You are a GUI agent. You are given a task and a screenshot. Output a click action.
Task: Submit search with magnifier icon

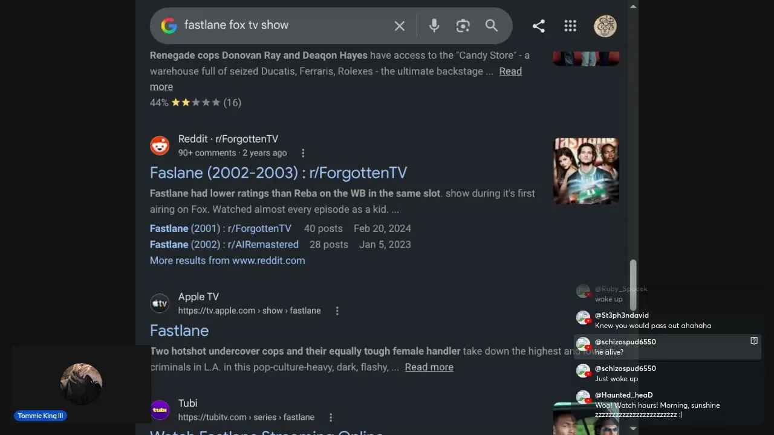tap(492, 25)
